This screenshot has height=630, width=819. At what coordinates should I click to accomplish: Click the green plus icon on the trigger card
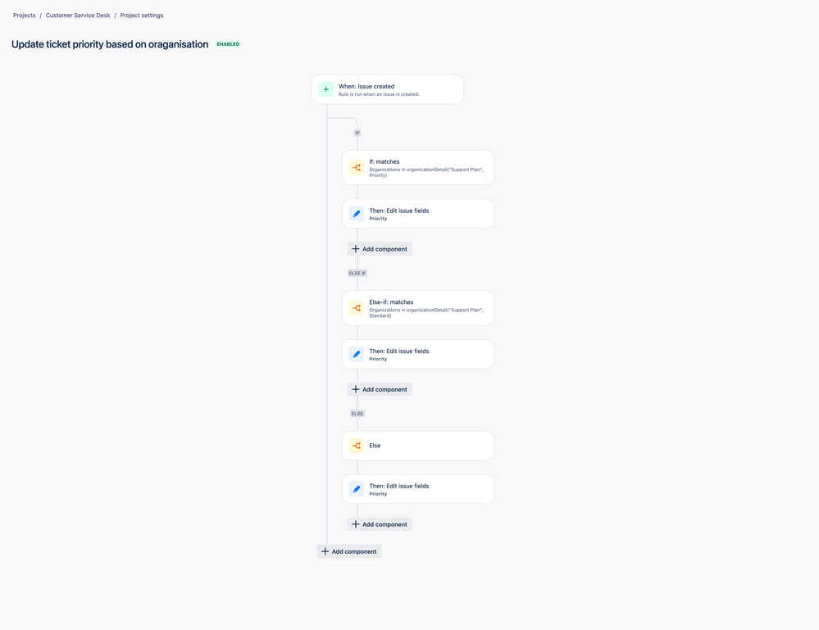click(326, 88)
